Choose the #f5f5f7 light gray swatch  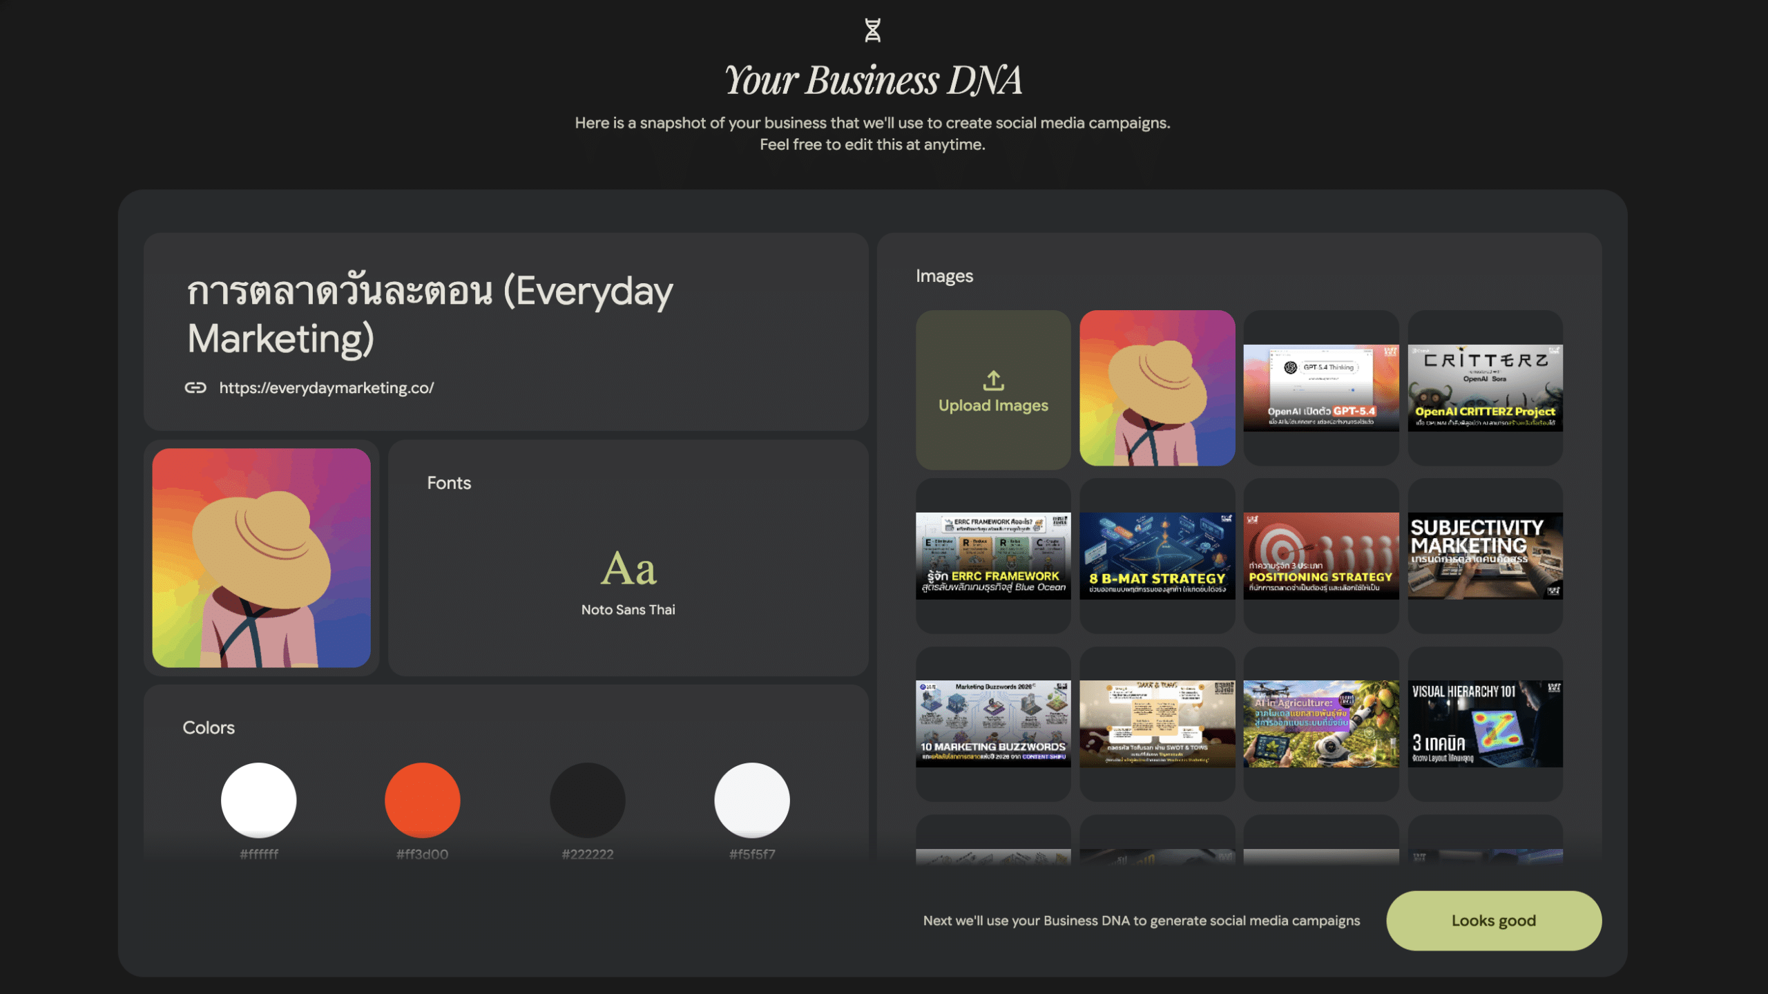click(751, 800)
